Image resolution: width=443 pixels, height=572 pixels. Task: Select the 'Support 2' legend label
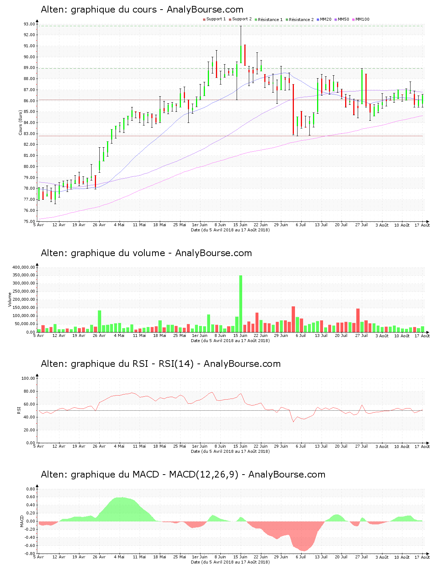(x=242, y=19)
